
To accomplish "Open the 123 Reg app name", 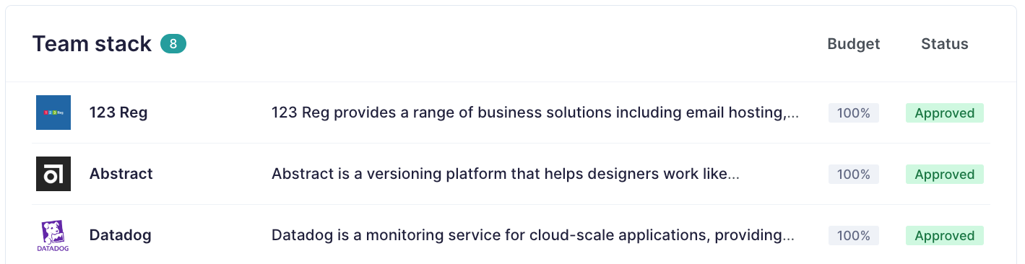I will [118, 113].
